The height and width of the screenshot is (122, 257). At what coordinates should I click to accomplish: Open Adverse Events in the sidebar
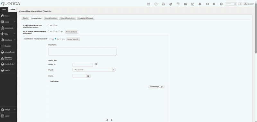coord(8,52)
